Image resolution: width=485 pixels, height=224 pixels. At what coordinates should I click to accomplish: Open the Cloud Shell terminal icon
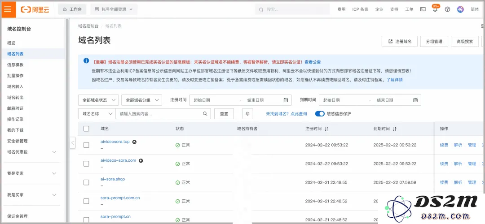coord(423,9)
